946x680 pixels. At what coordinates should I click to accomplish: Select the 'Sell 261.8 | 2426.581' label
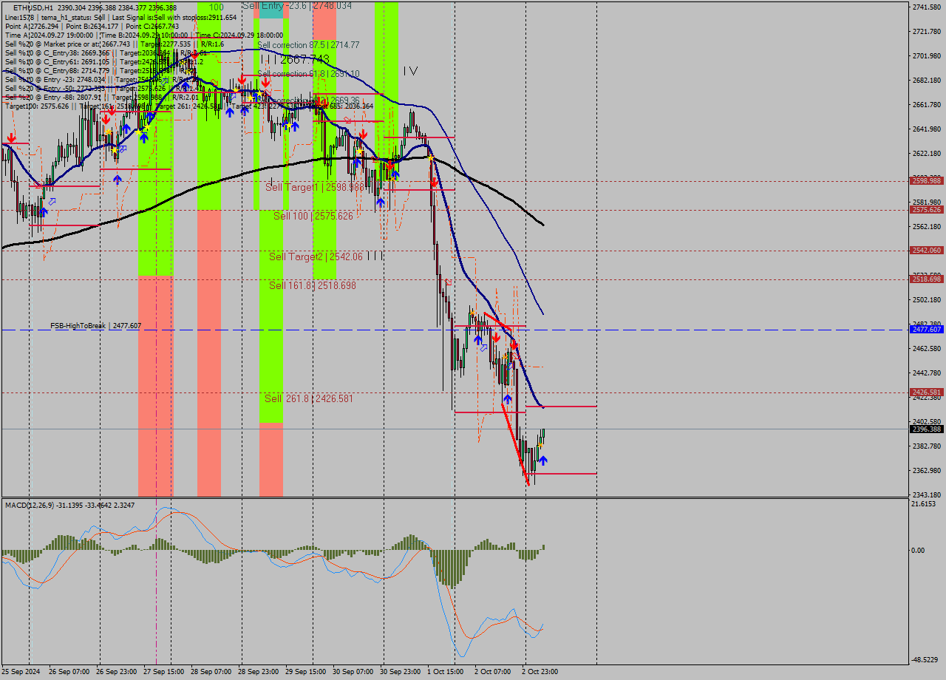click(309, 398)
